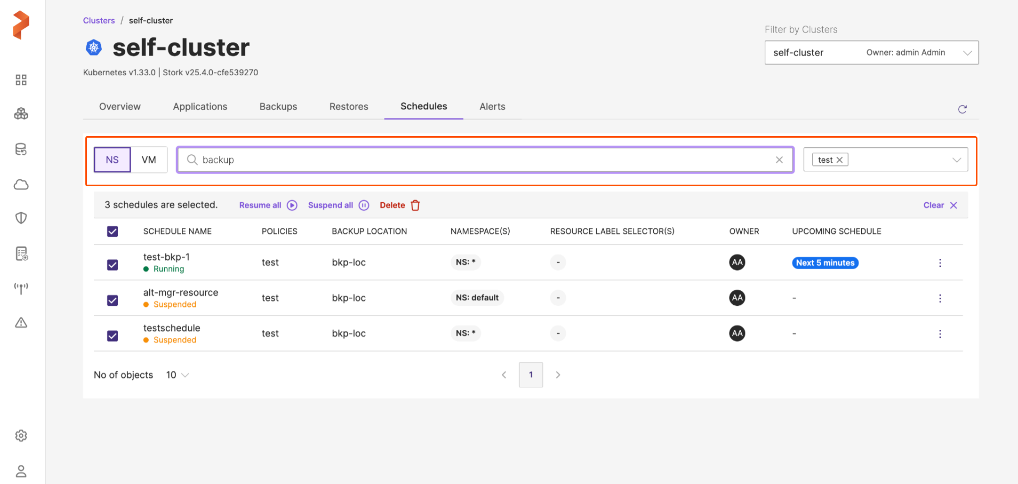Open the policy filter dropdown with test tag
The image size is (1018, 484).
956,160
